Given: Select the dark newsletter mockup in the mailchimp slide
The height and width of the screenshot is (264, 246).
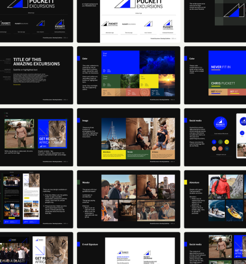Looking at the screenshot, I should [x=12, y=199].
